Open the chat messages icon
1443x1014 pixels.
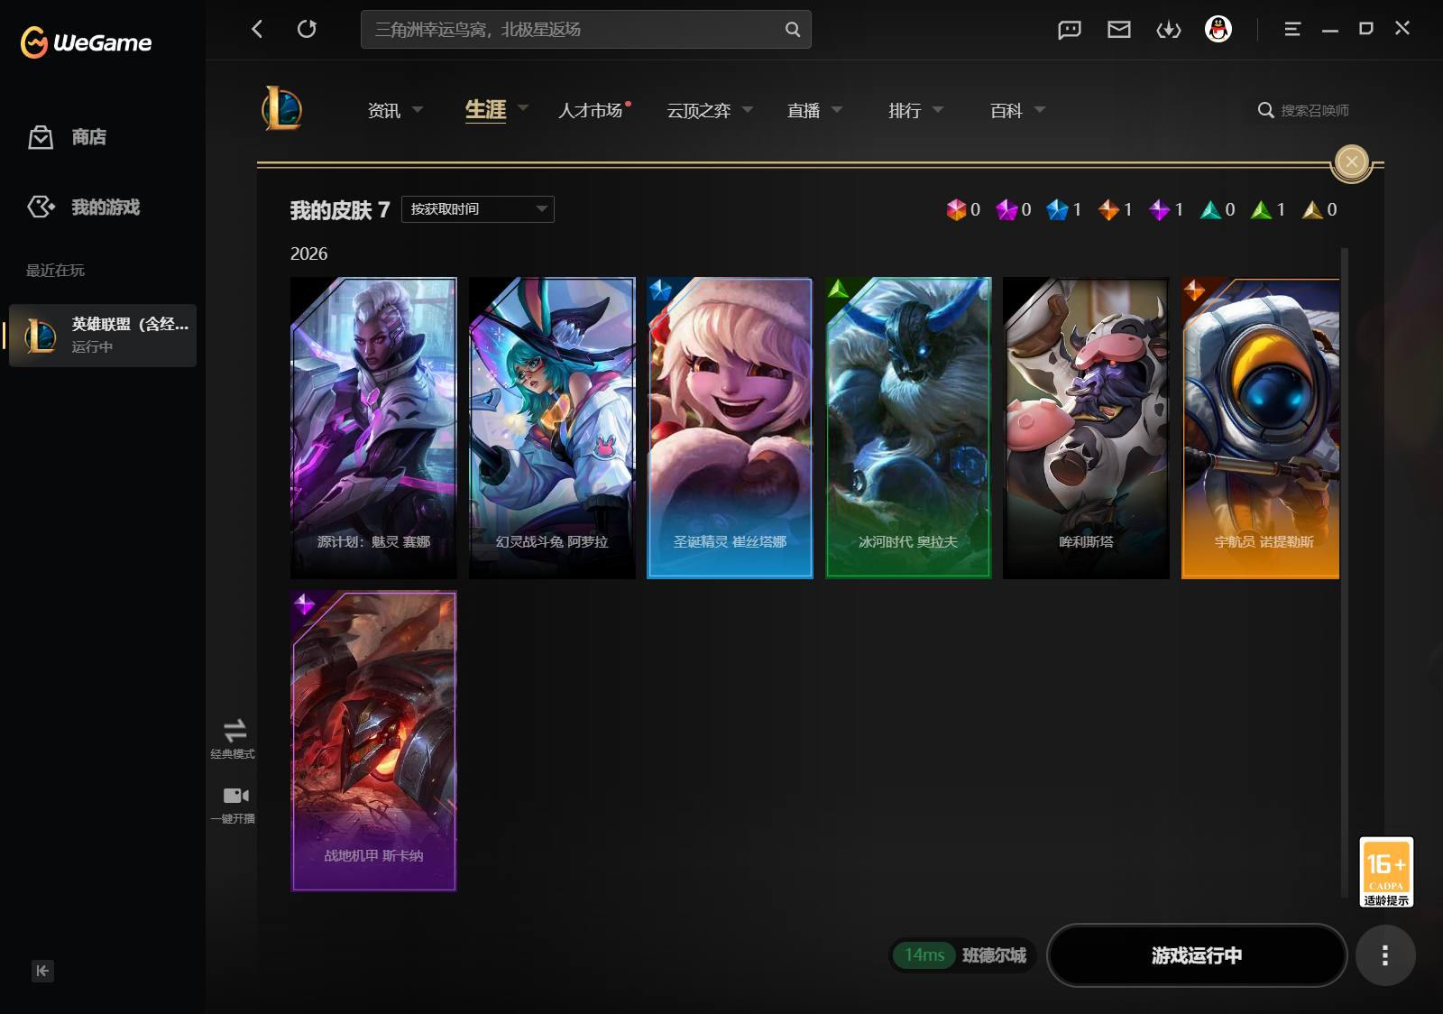click(x=1069, y=30)
